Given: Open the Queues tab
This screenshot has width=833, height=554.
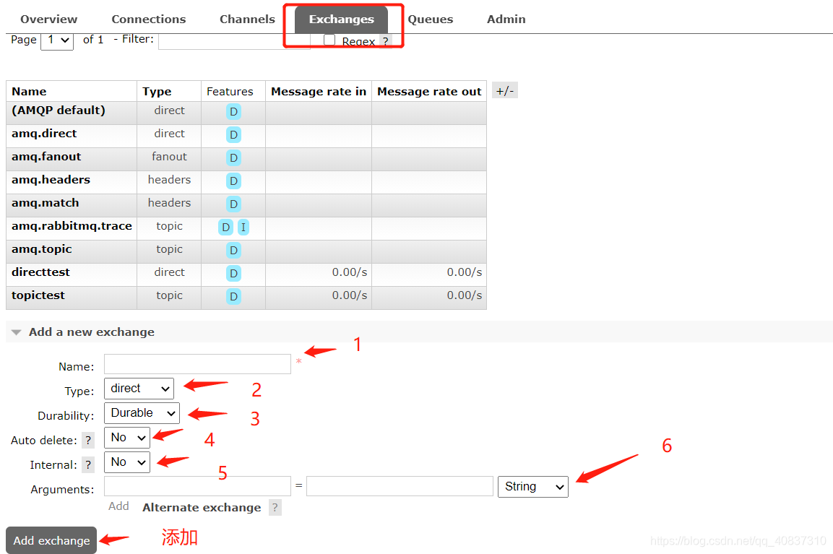Looking at the screenshot, I should tap(431, 19).
